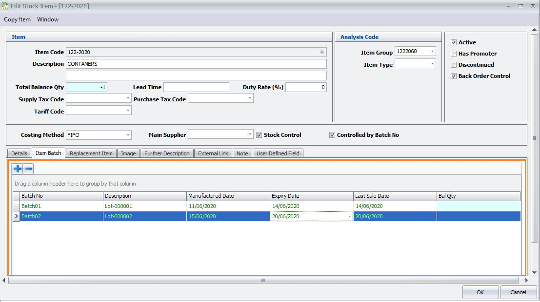
Task: Toggle the Active checkbox
Action: point(454,43)
